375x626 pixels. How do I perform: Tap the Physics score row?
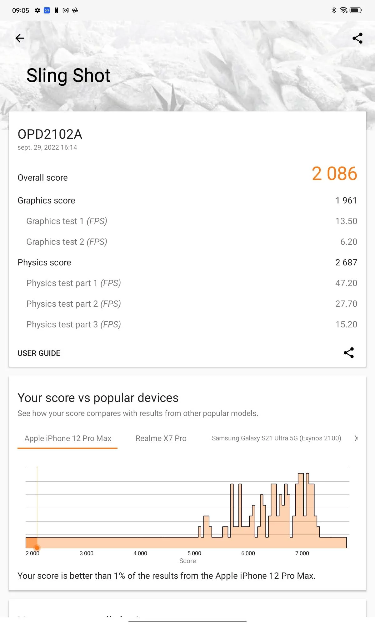(x=187, y=262)
